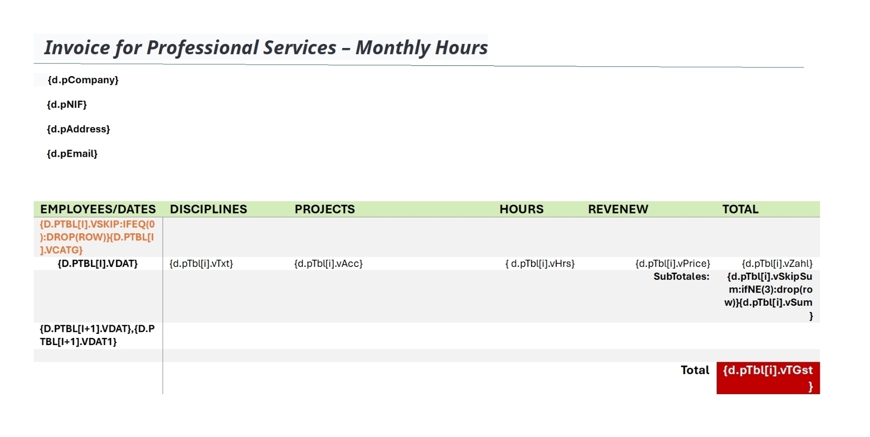Click the vZahl total placeholder cell
This screenshot has width=870, height=437.
pyautogui.click(x=777, y=263)
